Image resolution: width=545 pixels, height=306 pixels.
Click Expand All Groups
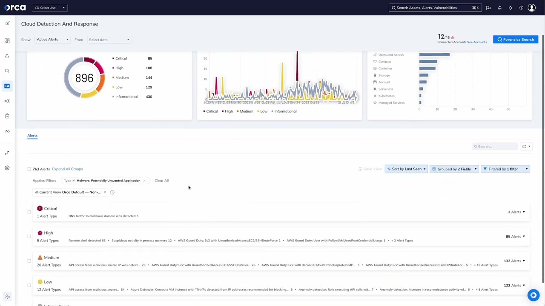(x=67, y=169)
